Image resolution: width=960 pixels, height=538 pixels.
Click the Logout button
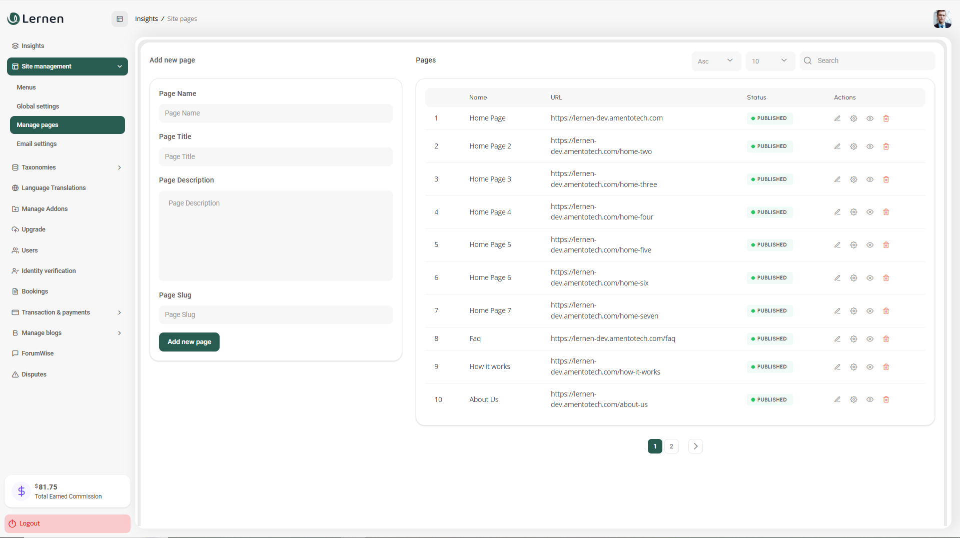click(67, 523)
